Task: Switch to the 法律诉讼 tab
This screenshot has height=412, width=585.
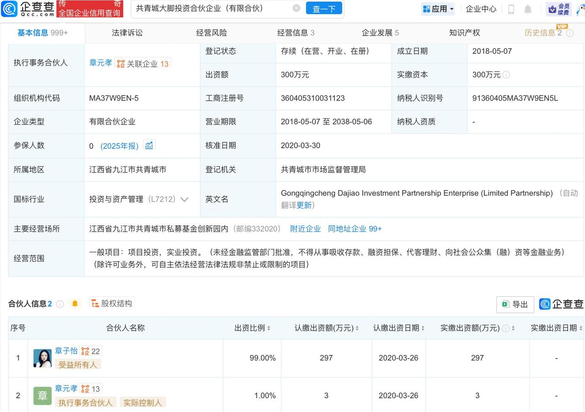Action: click(x=127, y=32)
